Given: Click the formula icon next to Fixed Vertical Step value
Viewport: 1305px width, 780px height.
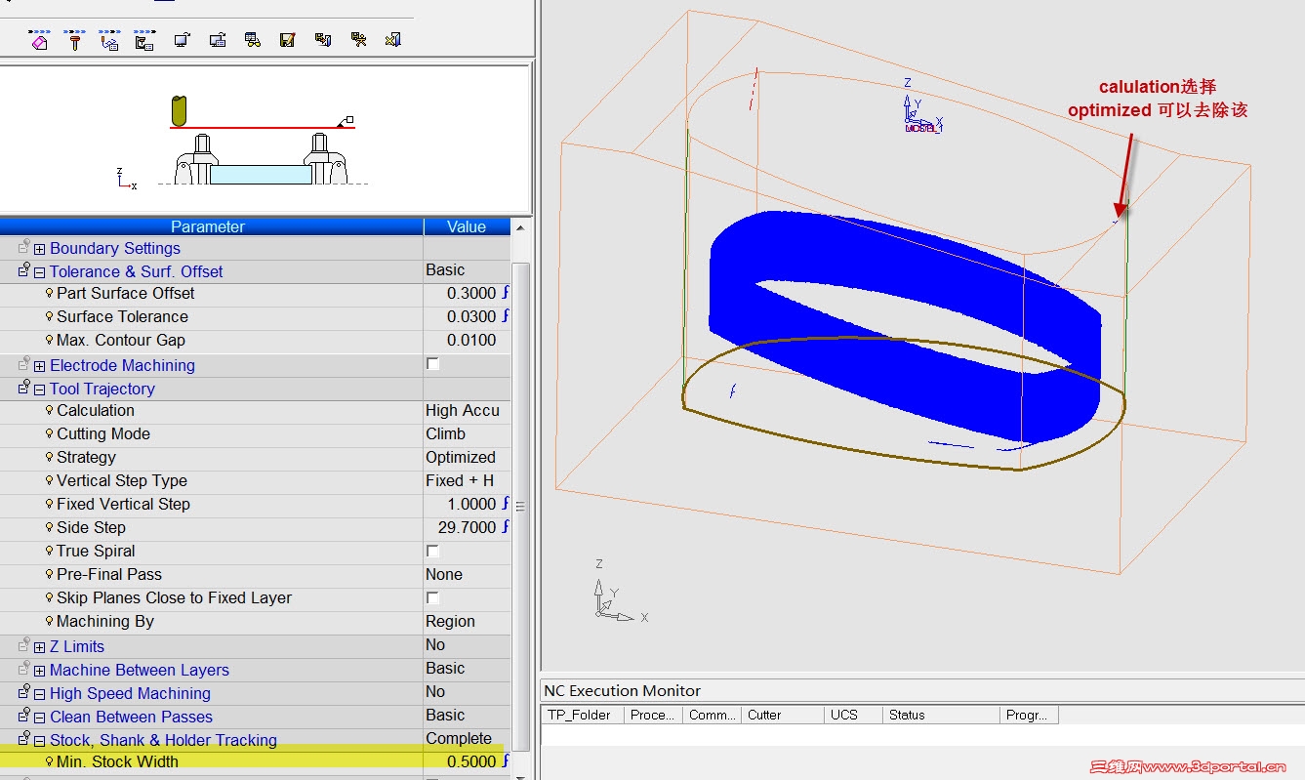Looking at the screenshot, I should click(x=506, y=504).
